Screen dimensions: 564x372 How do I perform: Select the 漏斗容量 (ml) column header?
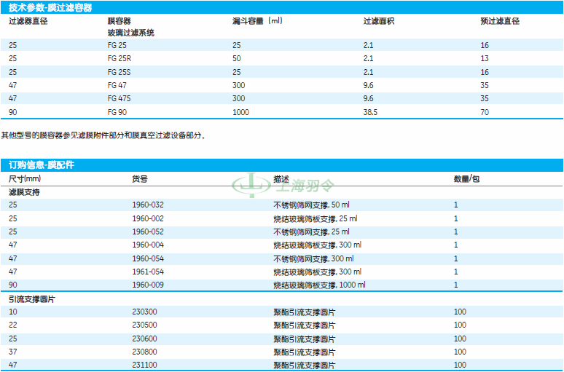pos(257,21)
